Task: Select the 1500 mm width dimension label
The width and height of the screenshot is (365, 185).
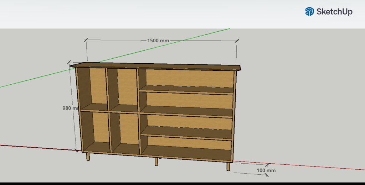Action: click(x=158, y=40)
